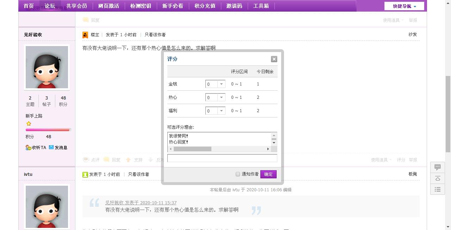451x230 pixels.
Task: Click the 楼主 orange badge icon
Action: 85,35
